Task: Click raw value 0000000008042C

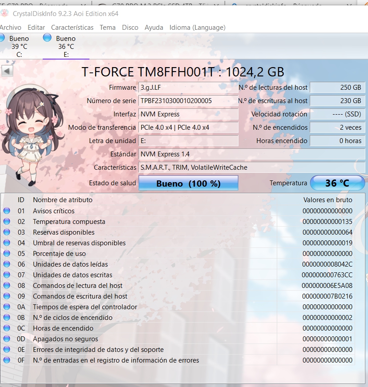Action: [327, 264]
